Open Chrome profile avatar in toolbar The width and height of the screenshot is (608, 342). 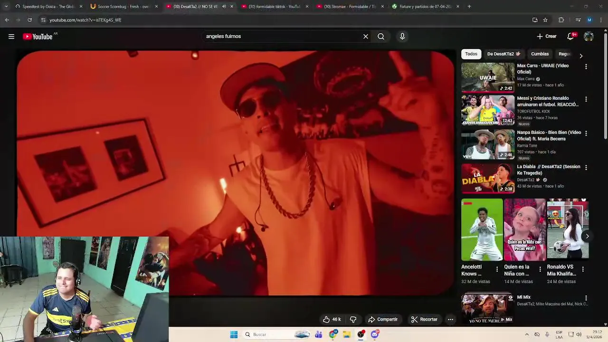coord(589,20)
